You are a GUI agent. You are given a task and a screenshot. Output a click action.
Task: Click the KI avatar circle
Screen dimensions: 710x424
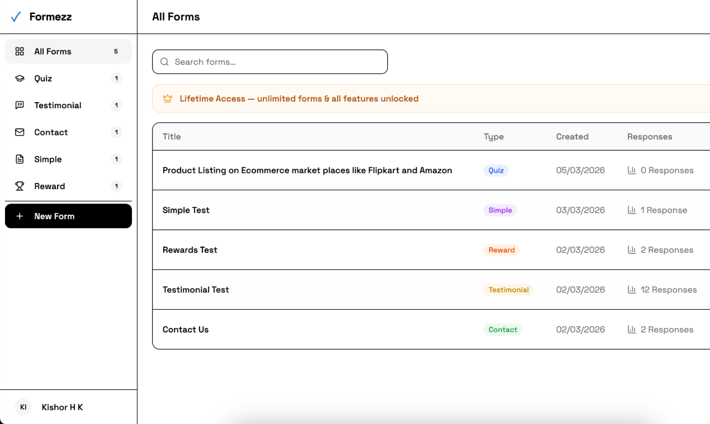tap(23, 407)
